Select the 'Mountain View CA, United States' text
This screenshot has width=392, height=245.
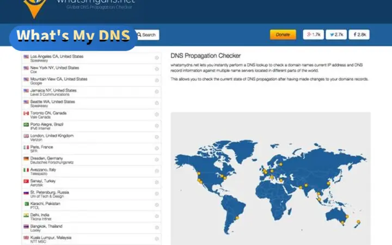pos(59,79)
